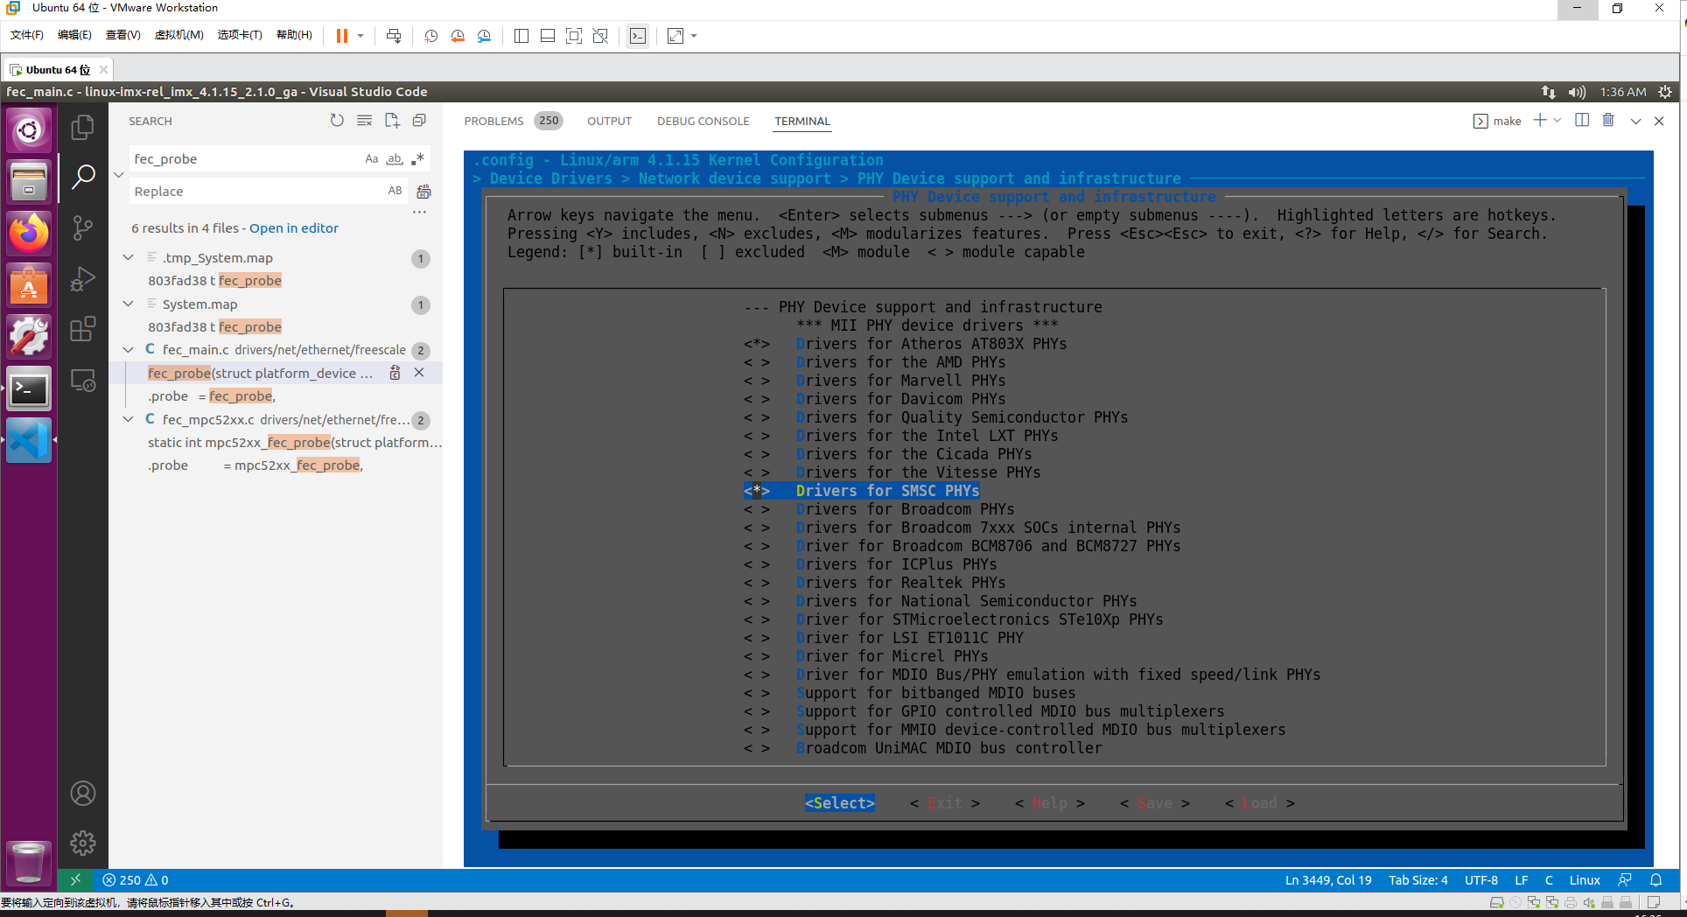Open the Run and Debug view
The width and height of the screenshot is (1687, 917).
pyautogui.click(x=83, y=279)
